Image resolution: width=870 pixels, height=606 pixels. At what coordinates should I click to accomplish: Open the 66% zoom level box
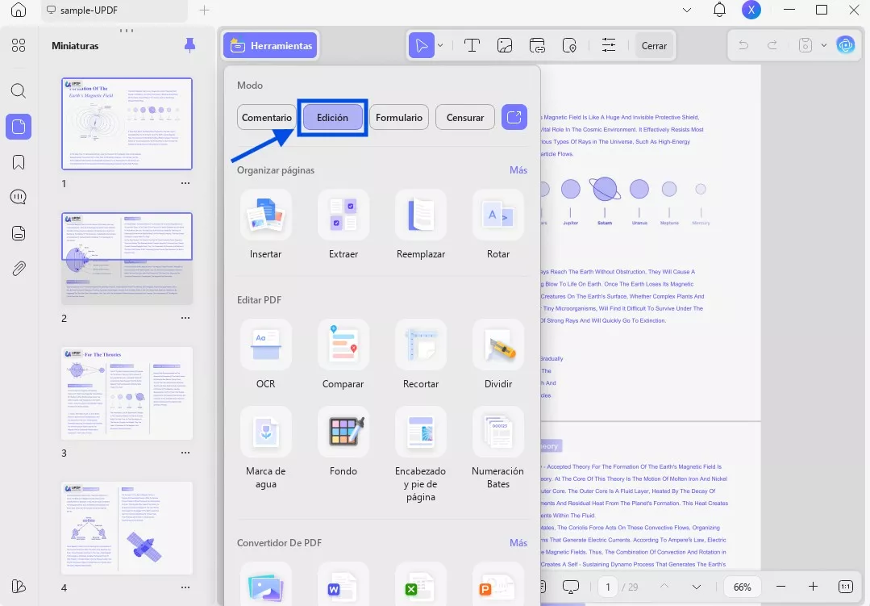pyautogui.click(x=743, y=587)
